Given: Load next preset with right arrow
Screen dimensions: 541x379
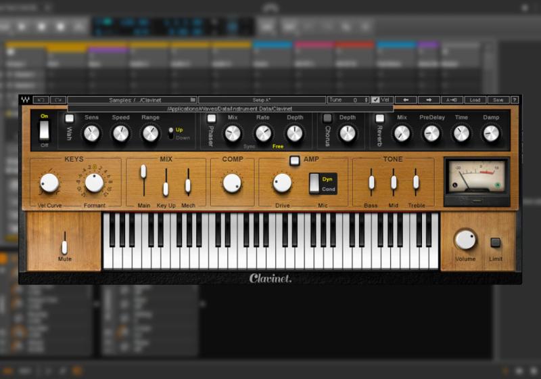Looking at the screenshot, I should [x=429, y=99].
